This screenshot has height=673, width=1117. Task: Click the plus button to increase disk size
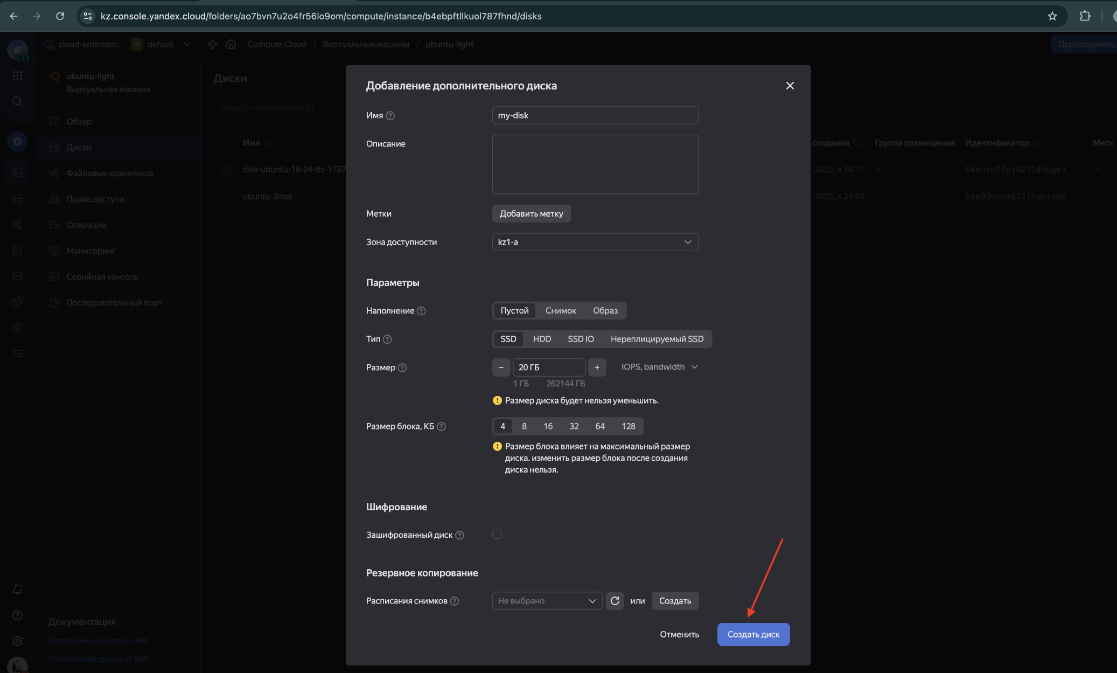click(597, 367)
